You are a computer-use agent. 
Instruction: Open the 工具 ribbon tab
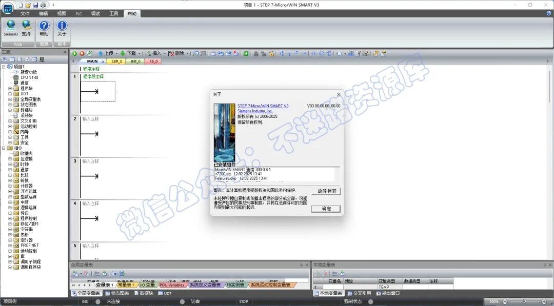[x=114, y=13]
